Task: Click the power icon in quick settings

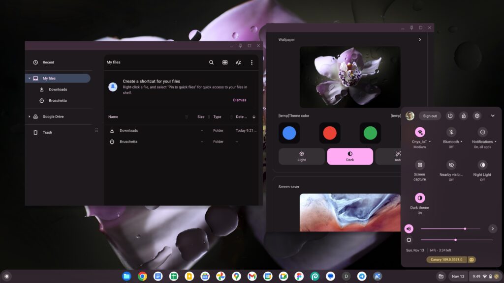Action: click(x=449, y=116)
